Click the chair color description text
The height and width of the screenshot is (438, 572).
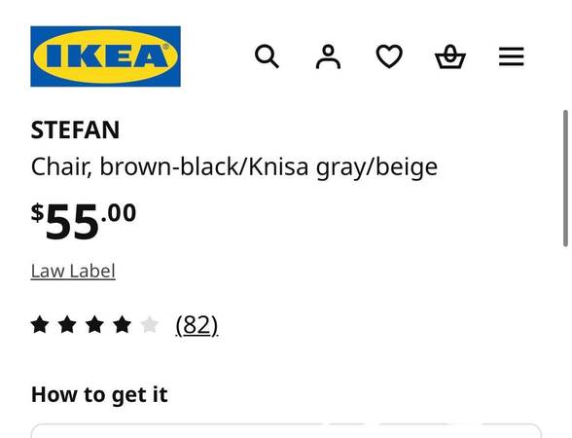[234, 167]
